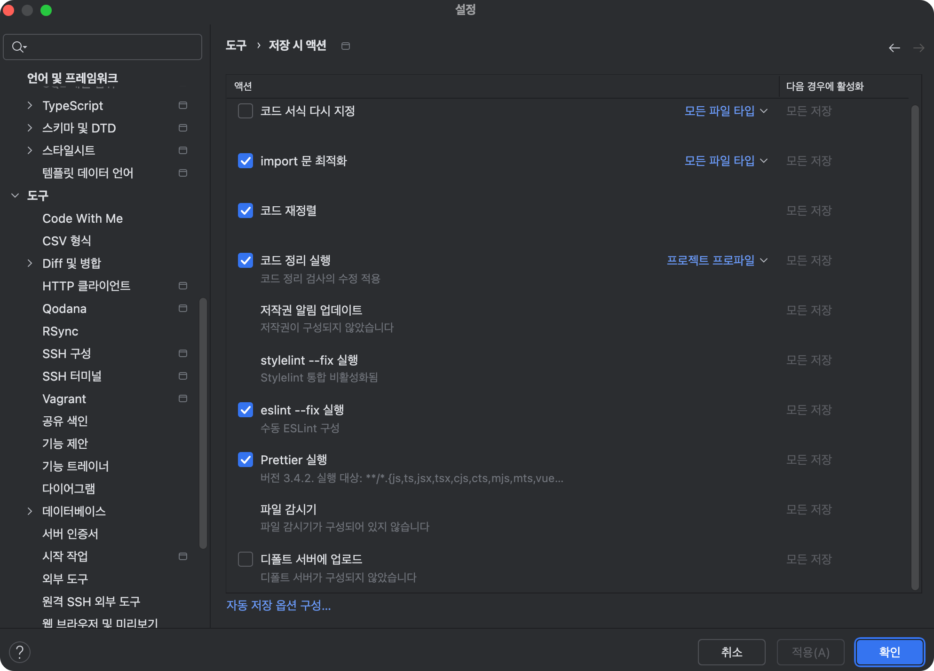Toggle the eslint --fix 실행 checkbox
The height and width of the screenshot is (671, 934).
pos(245,410)
